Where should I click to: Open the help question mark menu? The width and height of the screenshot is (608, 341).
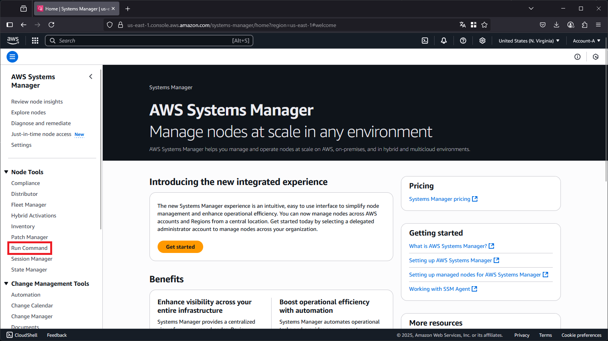coord(463,41)
